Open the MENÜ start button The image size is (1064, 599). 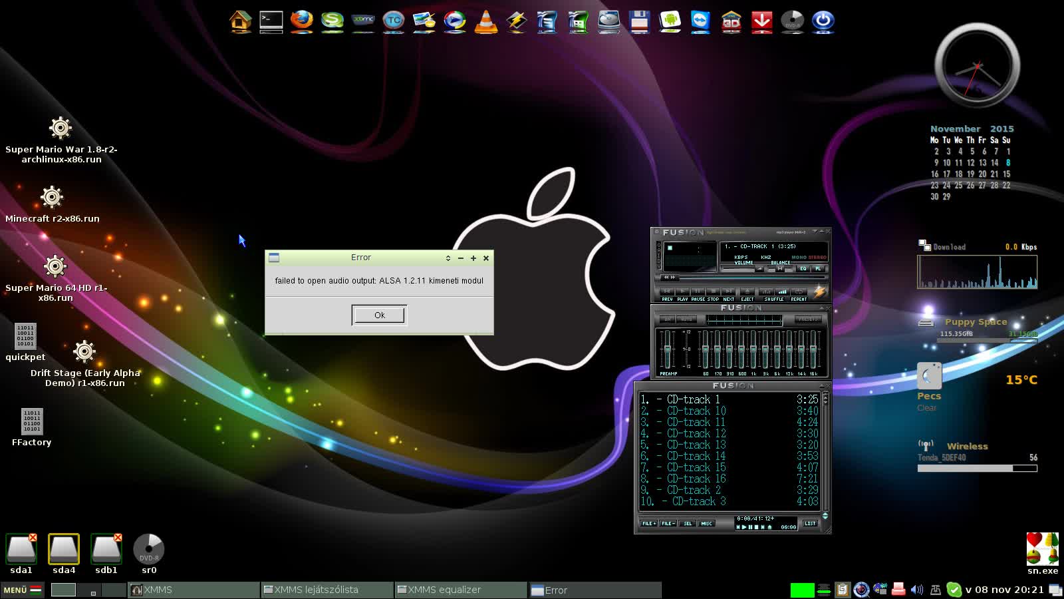click(x=23, y=590)
